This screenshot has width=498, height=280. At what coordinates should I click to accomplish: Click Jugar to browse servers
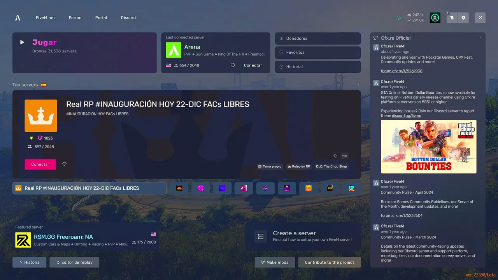point(84,52)
